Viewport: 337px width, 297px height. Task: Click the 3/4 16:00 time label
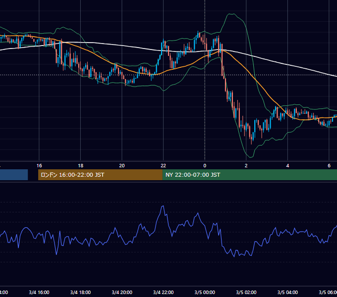point(39,292)
